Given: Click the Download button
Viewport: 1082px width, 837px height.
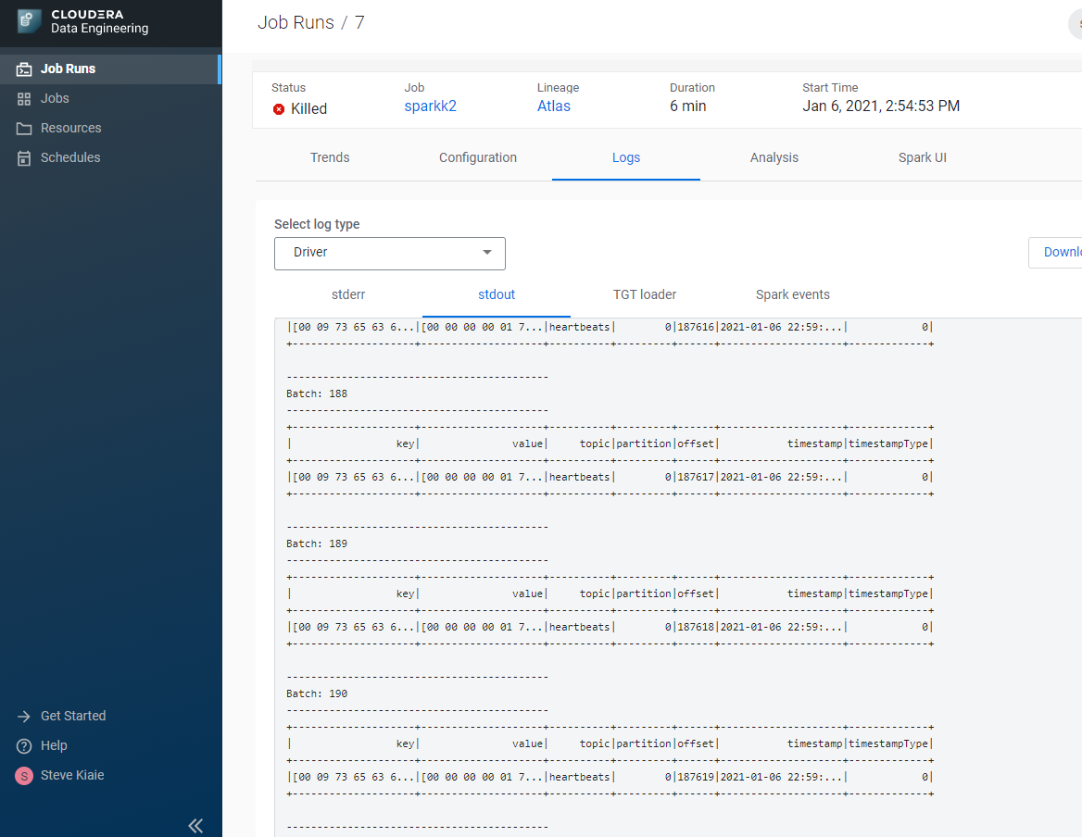Looking at the screenshot, I should pyautogui.click(x=1056, y=253).
